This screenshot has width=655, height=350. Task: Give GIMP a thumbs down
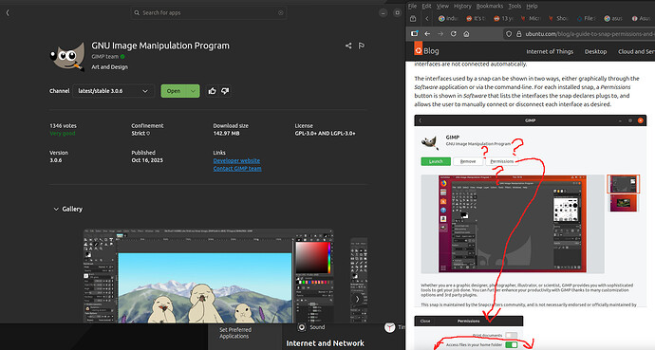[225, 91]
